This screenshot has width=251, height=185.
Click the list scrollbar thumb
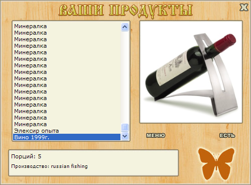[124, 127]
